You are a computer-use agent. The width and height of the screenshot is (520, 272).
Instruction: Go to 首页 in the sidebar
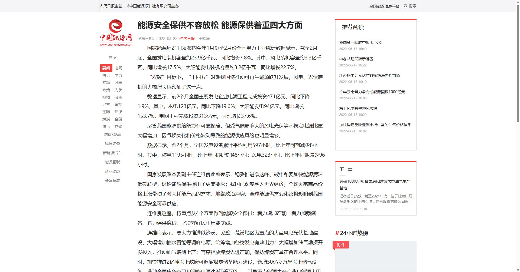[x=112, y=58]
